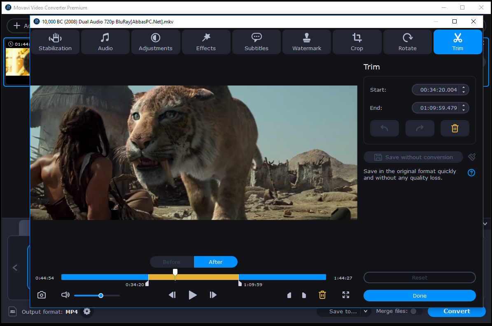Click the Done button
This screenshot has width=492, height=326.
pyautogui.click(x=420, y=296)
